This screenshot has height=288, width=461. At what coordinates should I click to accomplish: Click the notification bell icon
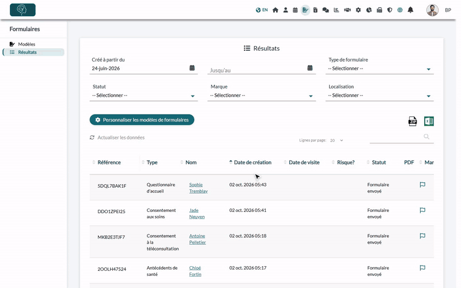click(410, 10)
